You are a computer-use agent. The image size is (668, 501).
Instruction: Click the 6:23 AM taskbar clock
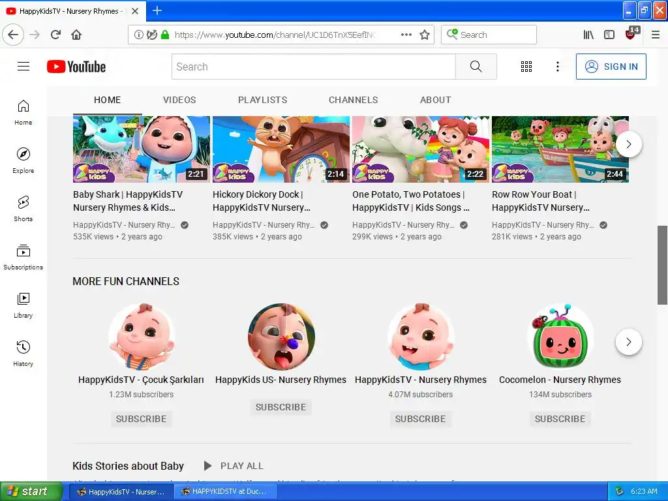coord(644,491)
